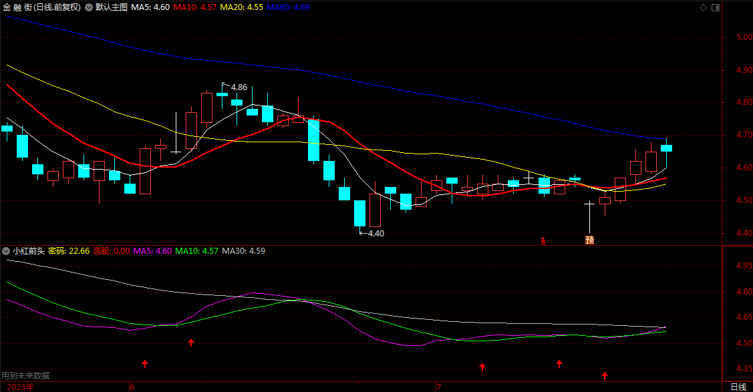Image resolution: width=753 pixels, height=392 pixels.
Task: Click the 4.90 price axis label
Action: tap(744, 70)
